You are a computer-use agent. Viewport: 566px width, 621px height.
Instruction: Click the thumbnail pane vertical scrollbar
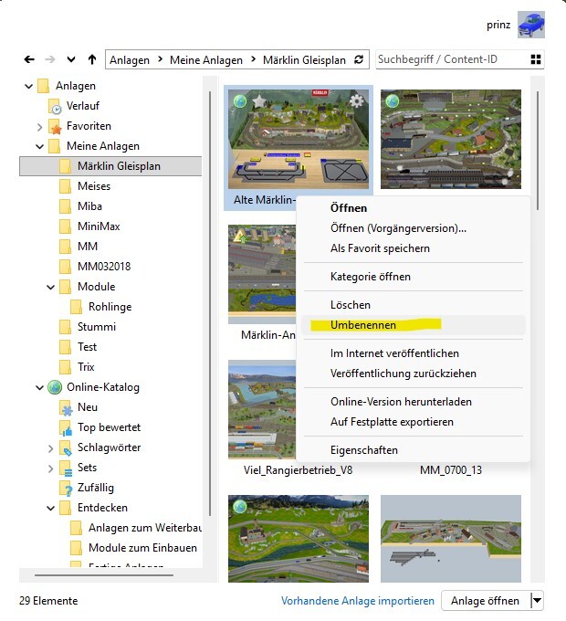pyautogui.click(x=537, y=151)
